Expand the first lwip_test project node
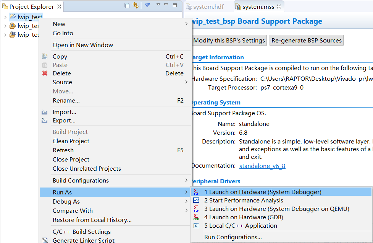Image resolution: width=373 pixels, height=243 pixels. (x=5, y=17)
